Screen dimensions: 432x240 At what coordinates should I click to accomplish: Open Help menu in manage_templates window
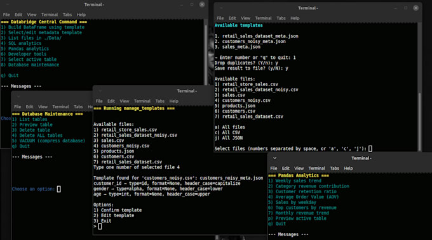173,101
